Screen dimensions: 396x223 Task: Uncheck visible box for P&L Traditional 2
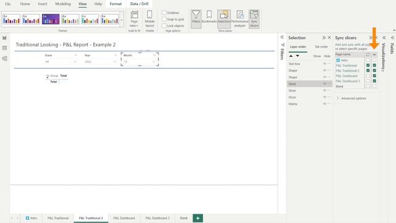pyautogui.click(x=374, y=71)
